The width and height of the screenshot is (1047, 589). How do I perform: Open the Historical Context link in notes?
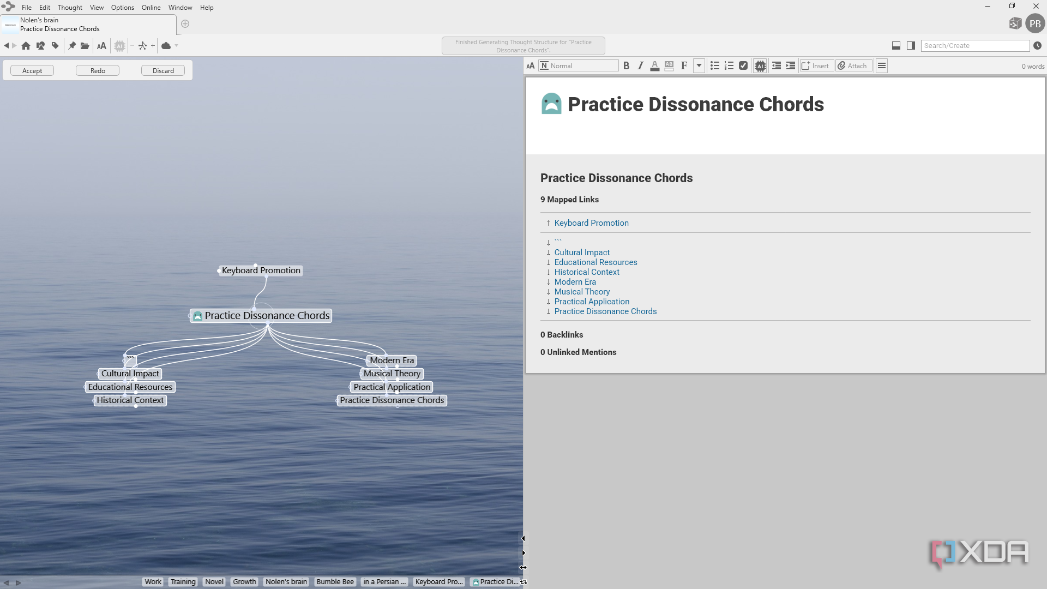(587, 272)
